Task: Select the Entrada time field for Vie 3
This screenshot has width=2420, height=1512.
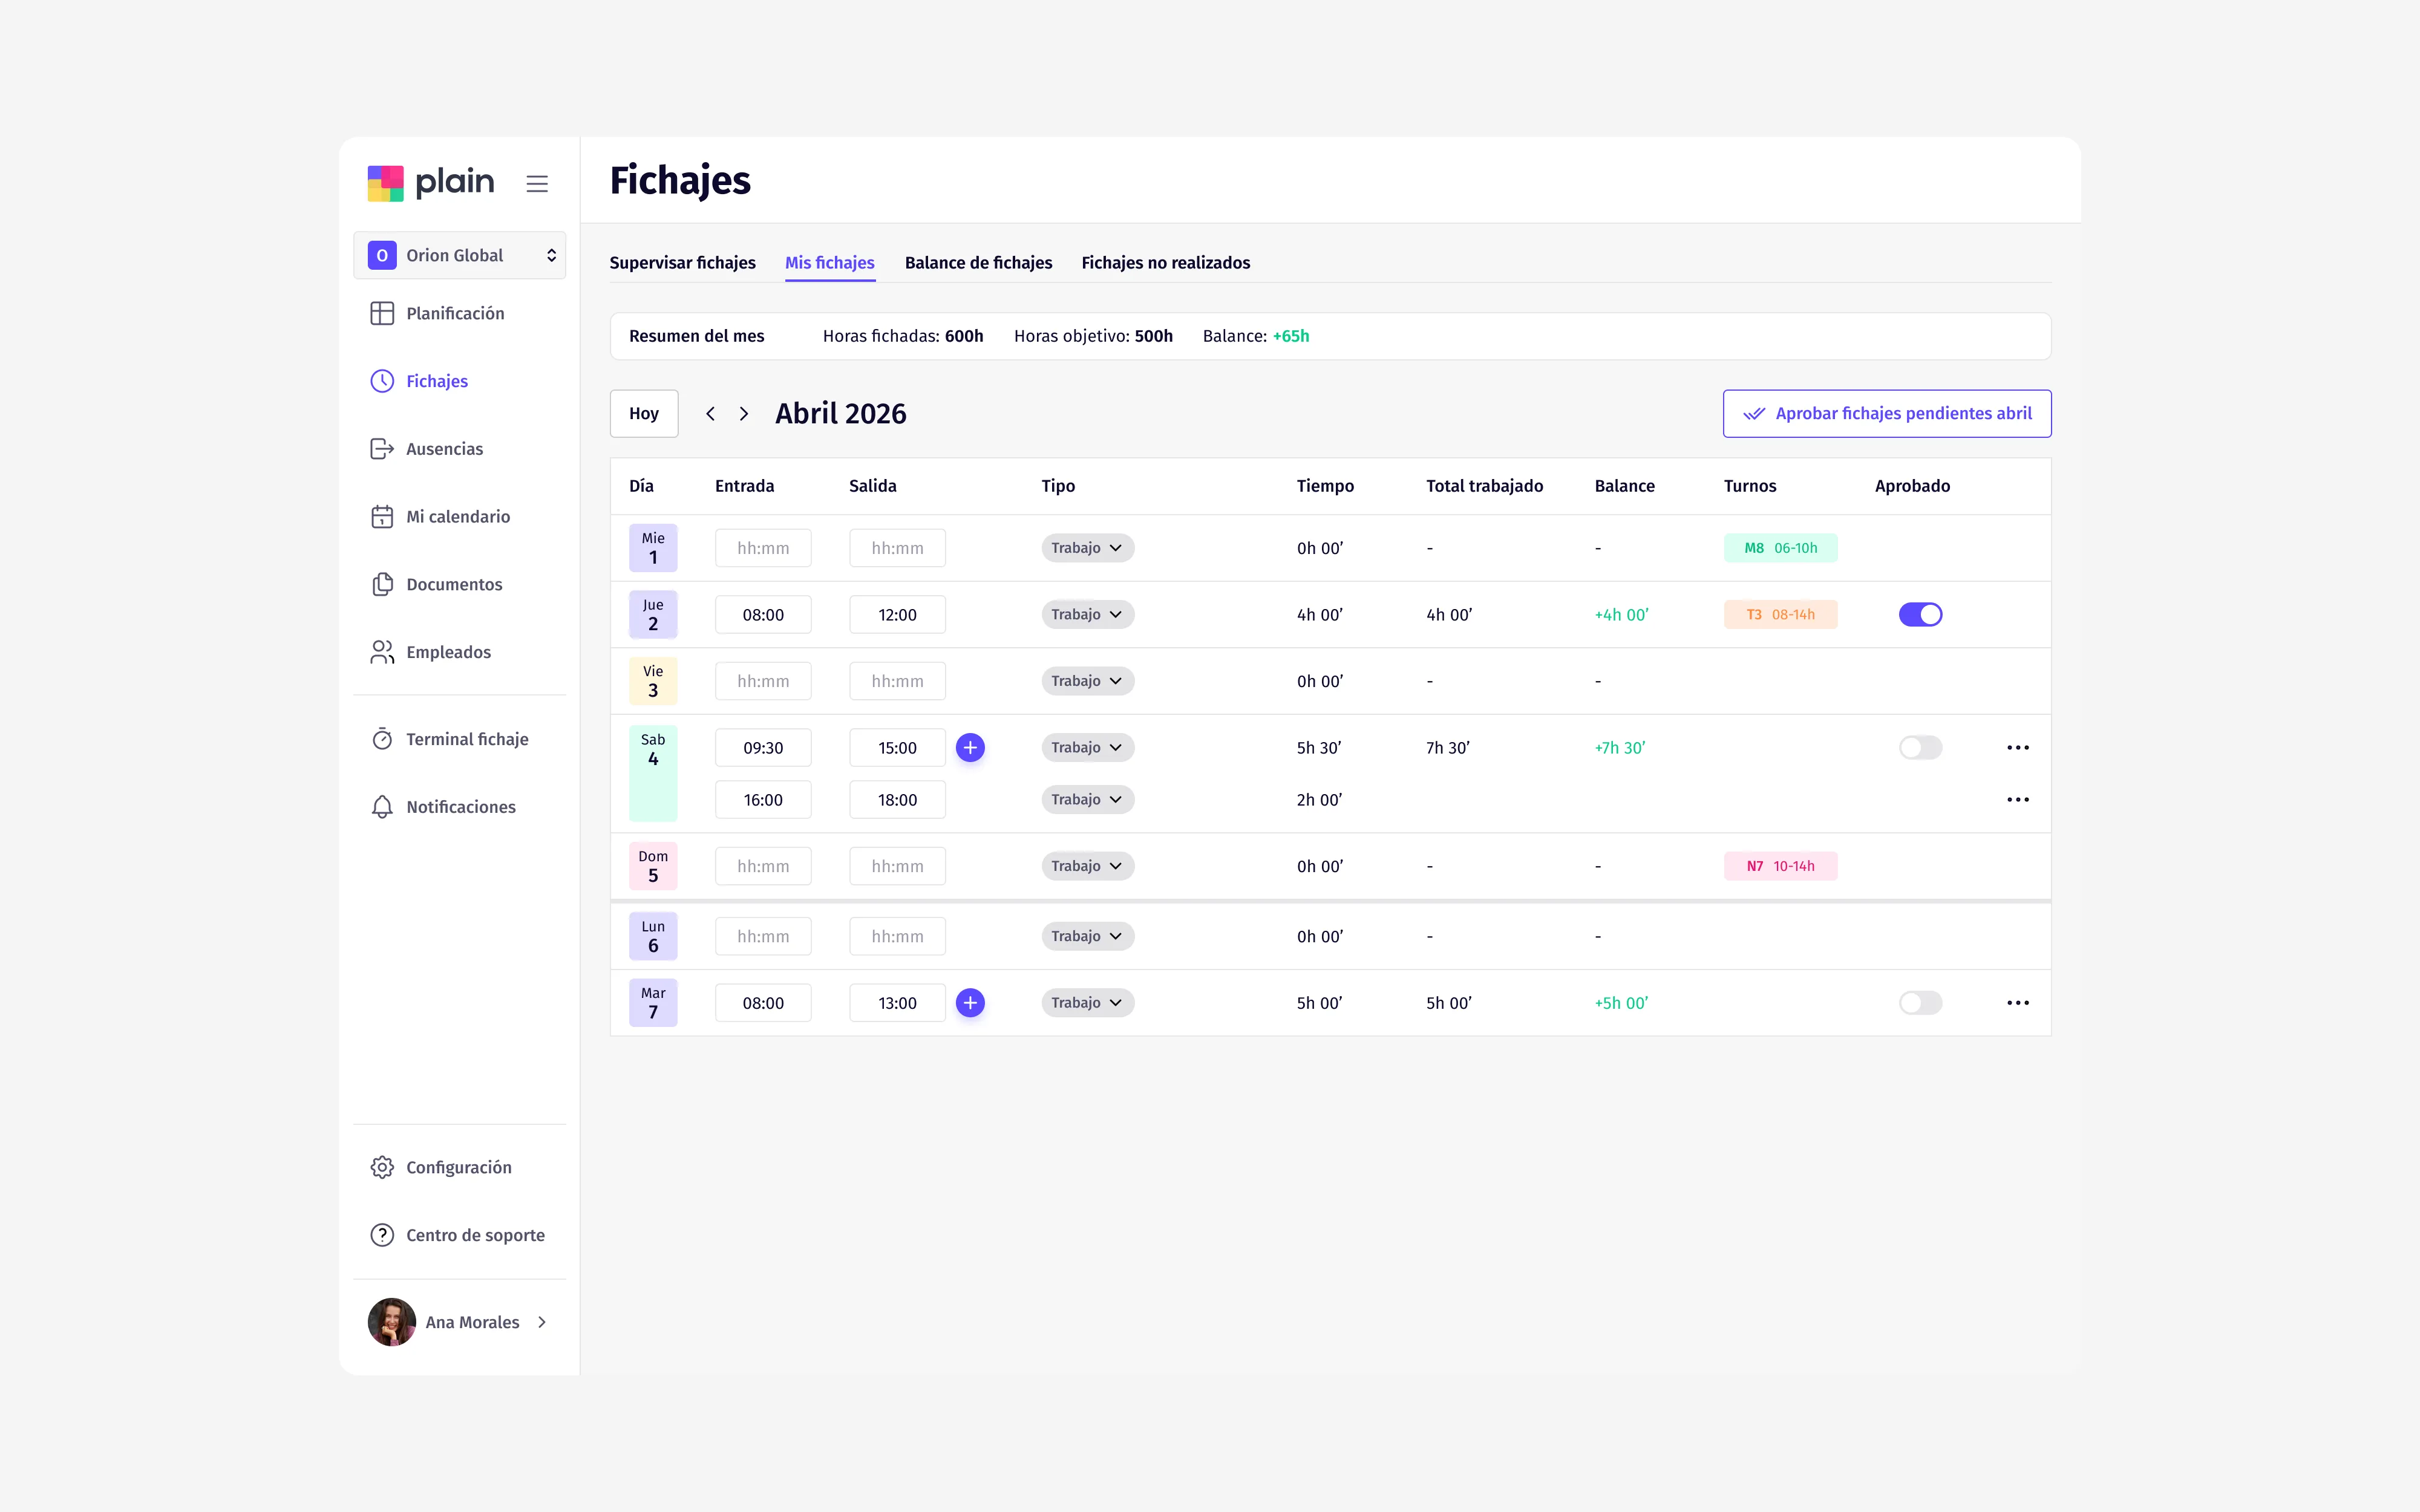Action: click(x=763, y=681)
